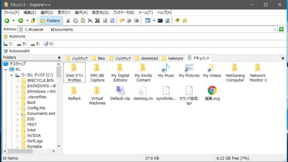Collapse the PC tree node
The height and width of the screenshot is (162, 288).
pyautogui.click(x=6, y=69)
